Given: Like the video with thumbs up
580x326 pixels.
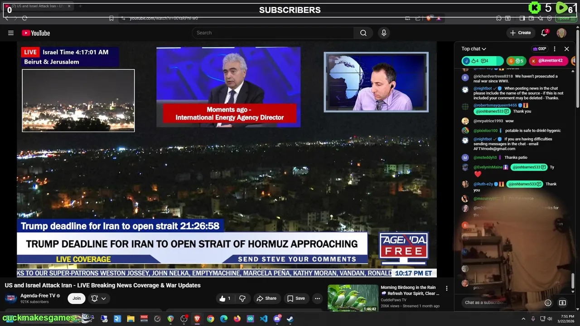Looking at the screenshot, I should (225, 298).
